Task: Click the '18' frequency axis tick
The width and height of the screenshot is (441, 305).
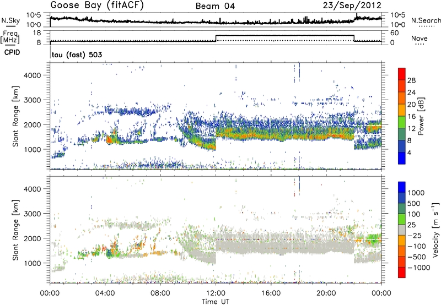Action: (x=37, y=33)
